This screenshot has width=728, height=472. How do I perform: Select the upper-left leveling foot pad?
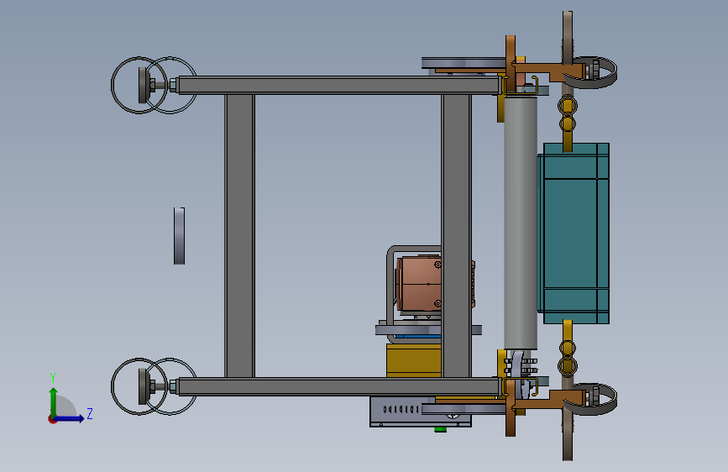(x=143, y=85)
